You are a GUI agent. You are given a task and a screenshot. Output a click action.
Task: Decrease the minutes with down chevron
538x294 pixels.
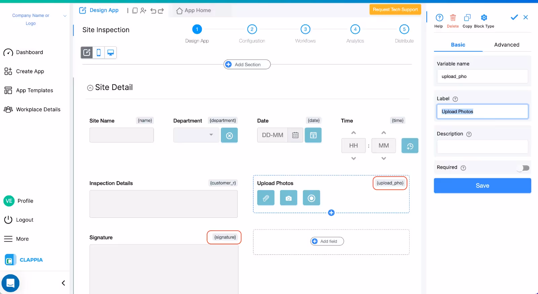[x=384, y=158]
